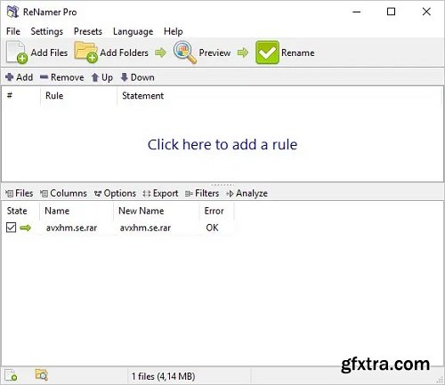The width and height of the screenshot is (445, 385).
Task: Close the ReNamer Pro window
Action: [426, 12]
